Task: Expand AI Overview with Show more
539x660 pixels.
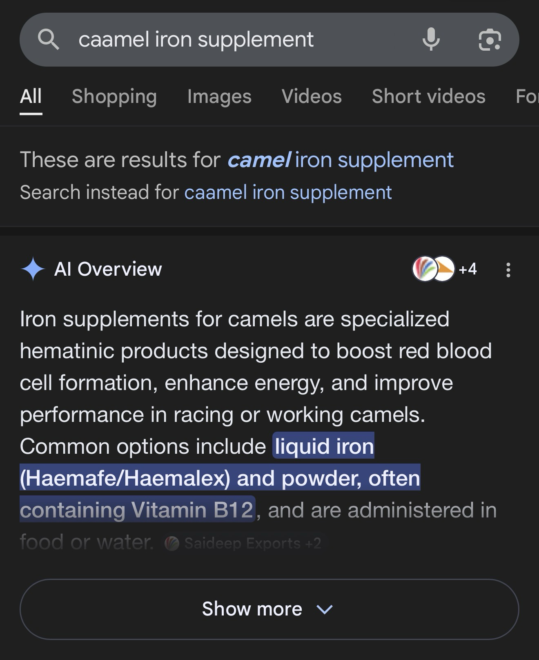Action: pyautogui.click(x=252, y=609)
